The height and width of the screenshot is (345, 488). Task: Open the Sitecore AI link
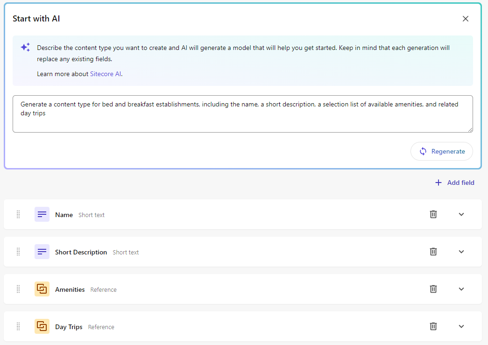pyautogui.click(x=106, y=74)
